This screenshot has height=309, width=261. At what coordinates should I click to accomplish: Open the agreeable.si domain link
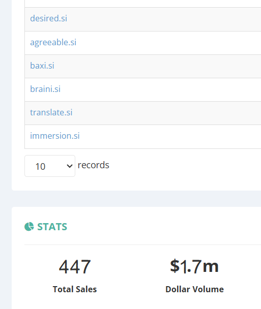pyautogui.click(x=53, y=42)
